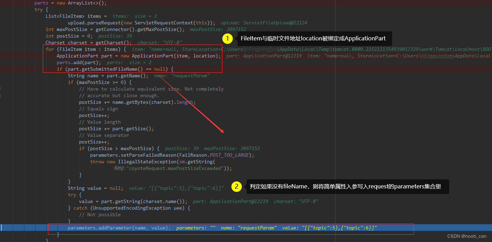Viewport: 492px width, 242px height.
Task: Click the 'key:' parameter name hint
Action: [119, 168]
